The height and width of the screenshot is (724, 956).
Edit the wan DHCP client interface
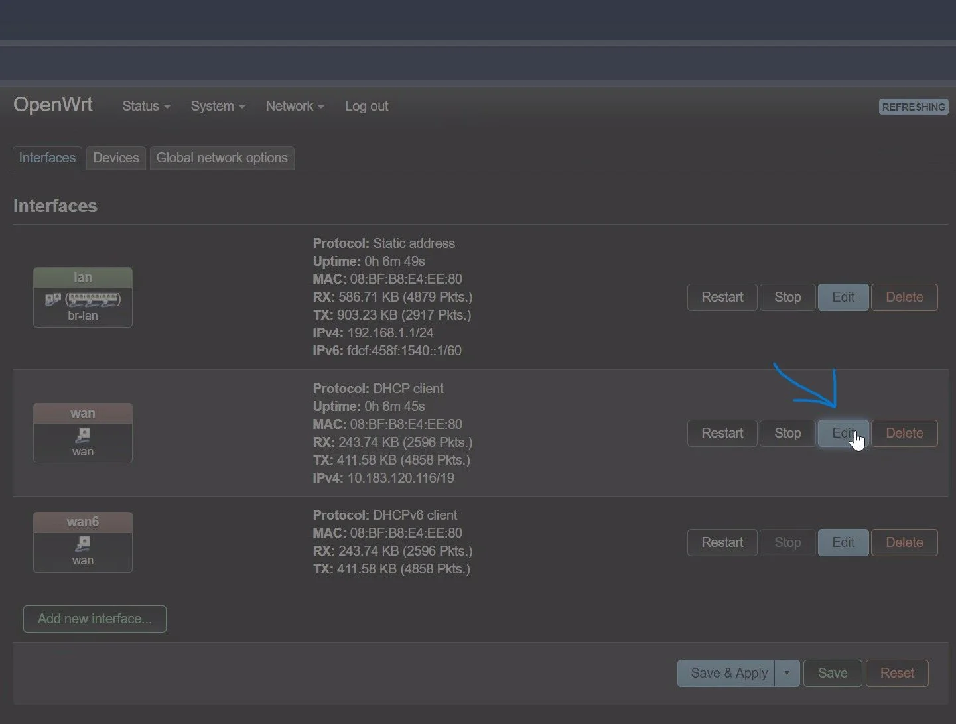843,433
